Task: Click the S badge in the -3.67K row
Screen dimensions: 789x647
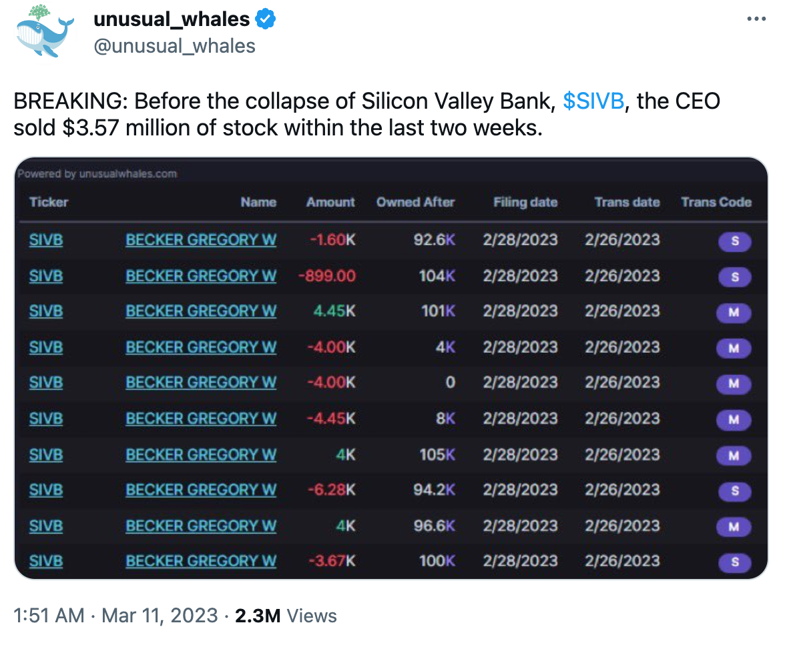Action: click(735, 562)
